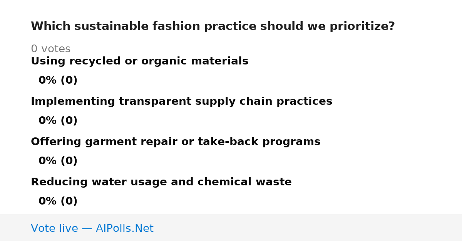462x241 pixels.
Task: Click the orange bar for water usage
Action: click(x=31, y=201)
